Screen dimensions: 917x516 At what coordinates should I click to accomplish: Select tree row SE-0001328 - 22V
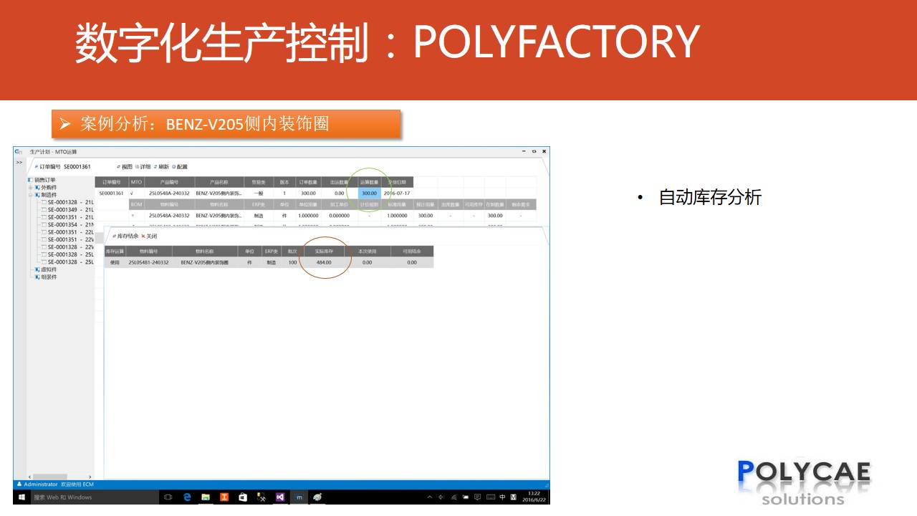68,247
